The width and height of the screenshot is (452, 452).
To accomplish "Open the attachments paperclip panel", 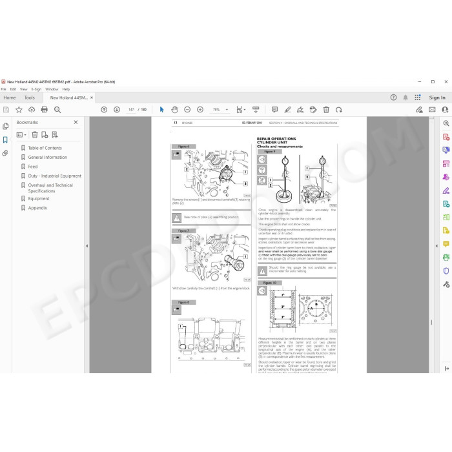I will [x=5, y=153].
